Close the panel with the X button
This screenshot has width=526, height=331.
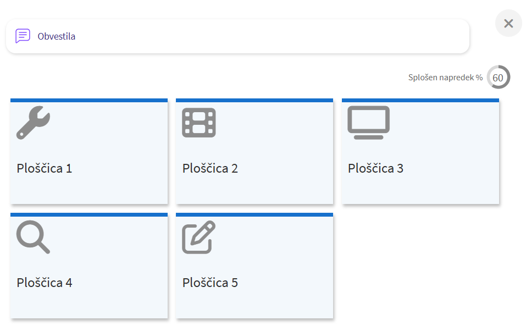click(x=508, y=24)
